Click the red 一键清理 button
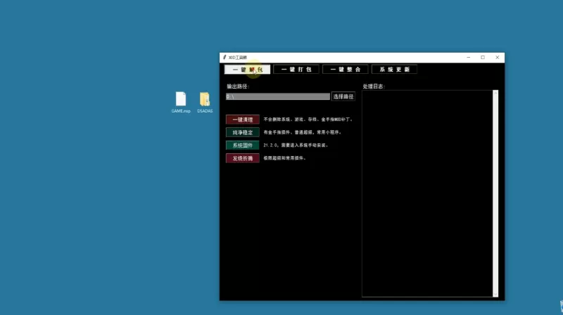Screen dimensions: 563x315 point(243,120)
